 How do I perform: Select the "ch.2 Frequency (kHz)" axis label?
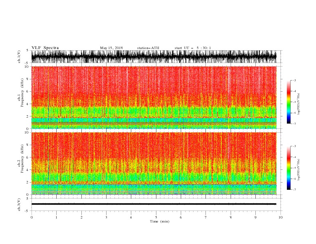(x=21, y=159)
